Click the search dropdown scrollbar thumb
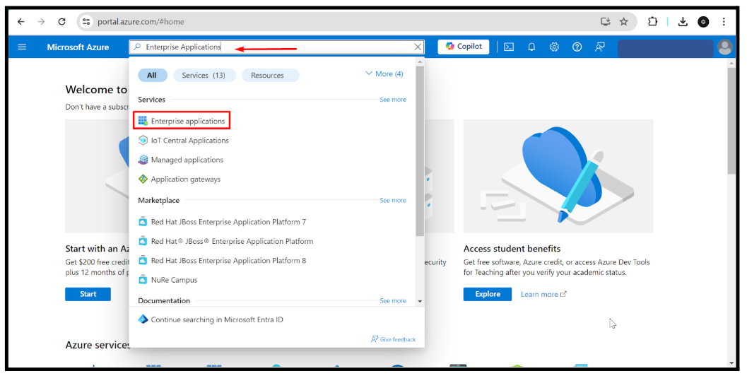Viewport: 747px width, 376px height. pos(420,151)
